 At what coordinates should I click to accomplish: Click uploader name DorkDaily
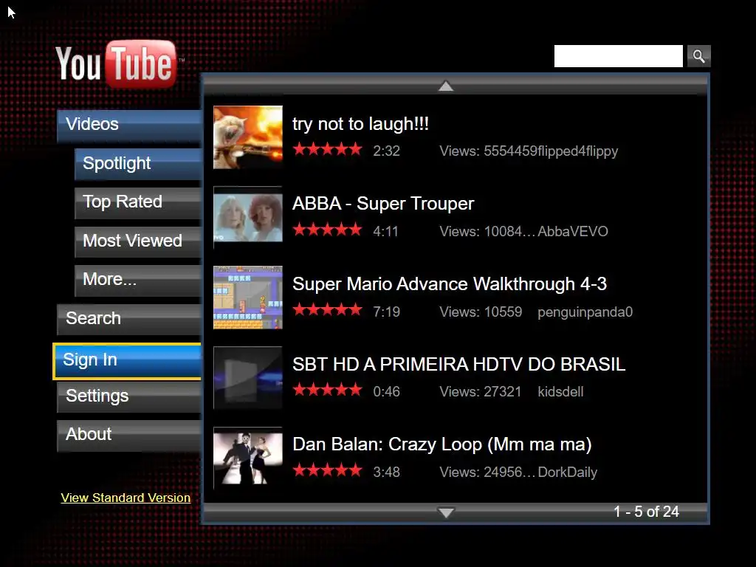[x=568, y=472]
